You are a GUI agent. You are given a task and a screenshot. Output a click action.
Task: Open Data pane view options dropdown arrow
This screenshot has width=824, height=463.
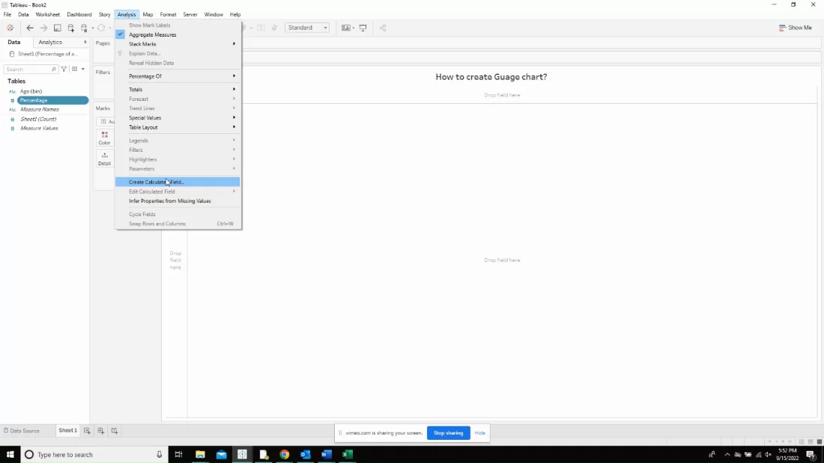point(83,70)
